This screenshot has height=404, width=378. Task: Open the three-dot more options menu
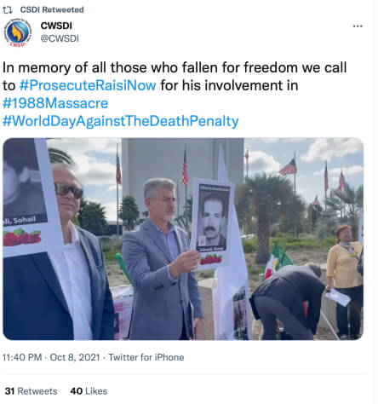[358, 26]
